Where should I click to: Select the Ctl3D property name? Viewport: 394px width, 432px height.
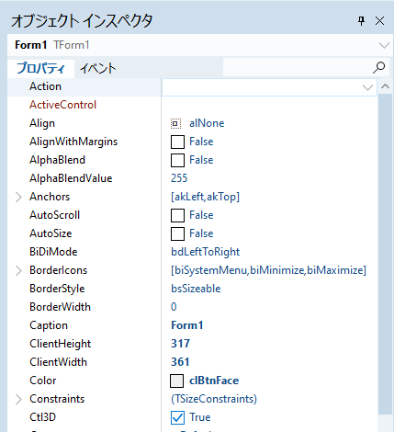[42, 417]
